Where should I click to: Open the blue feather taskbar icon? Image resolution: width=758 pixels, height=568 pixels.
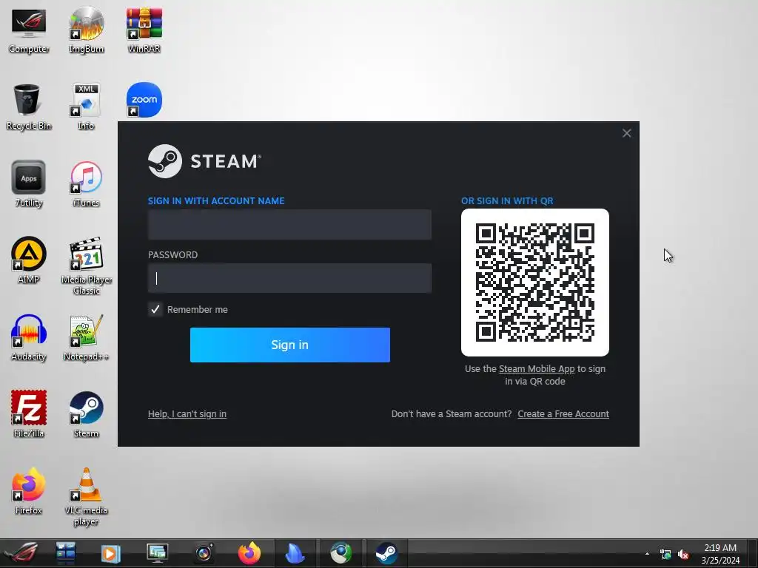pos(295,553)
